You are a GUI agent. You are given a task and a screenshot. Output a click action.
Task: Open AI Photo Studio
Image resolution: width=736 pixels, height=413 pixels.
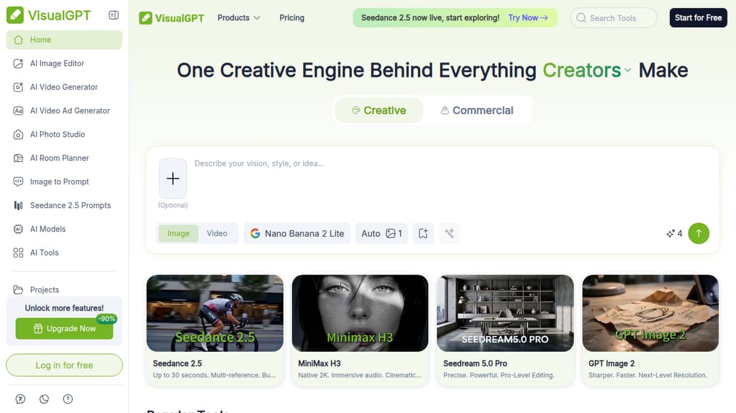[64, 134]
